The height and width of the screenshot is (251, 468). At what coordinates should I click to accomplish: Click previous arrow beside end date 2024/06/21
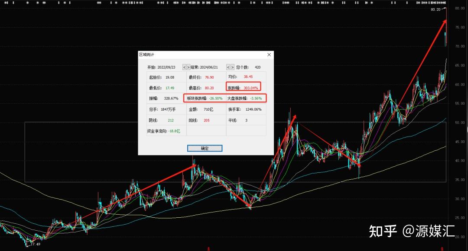pos(227,67)
